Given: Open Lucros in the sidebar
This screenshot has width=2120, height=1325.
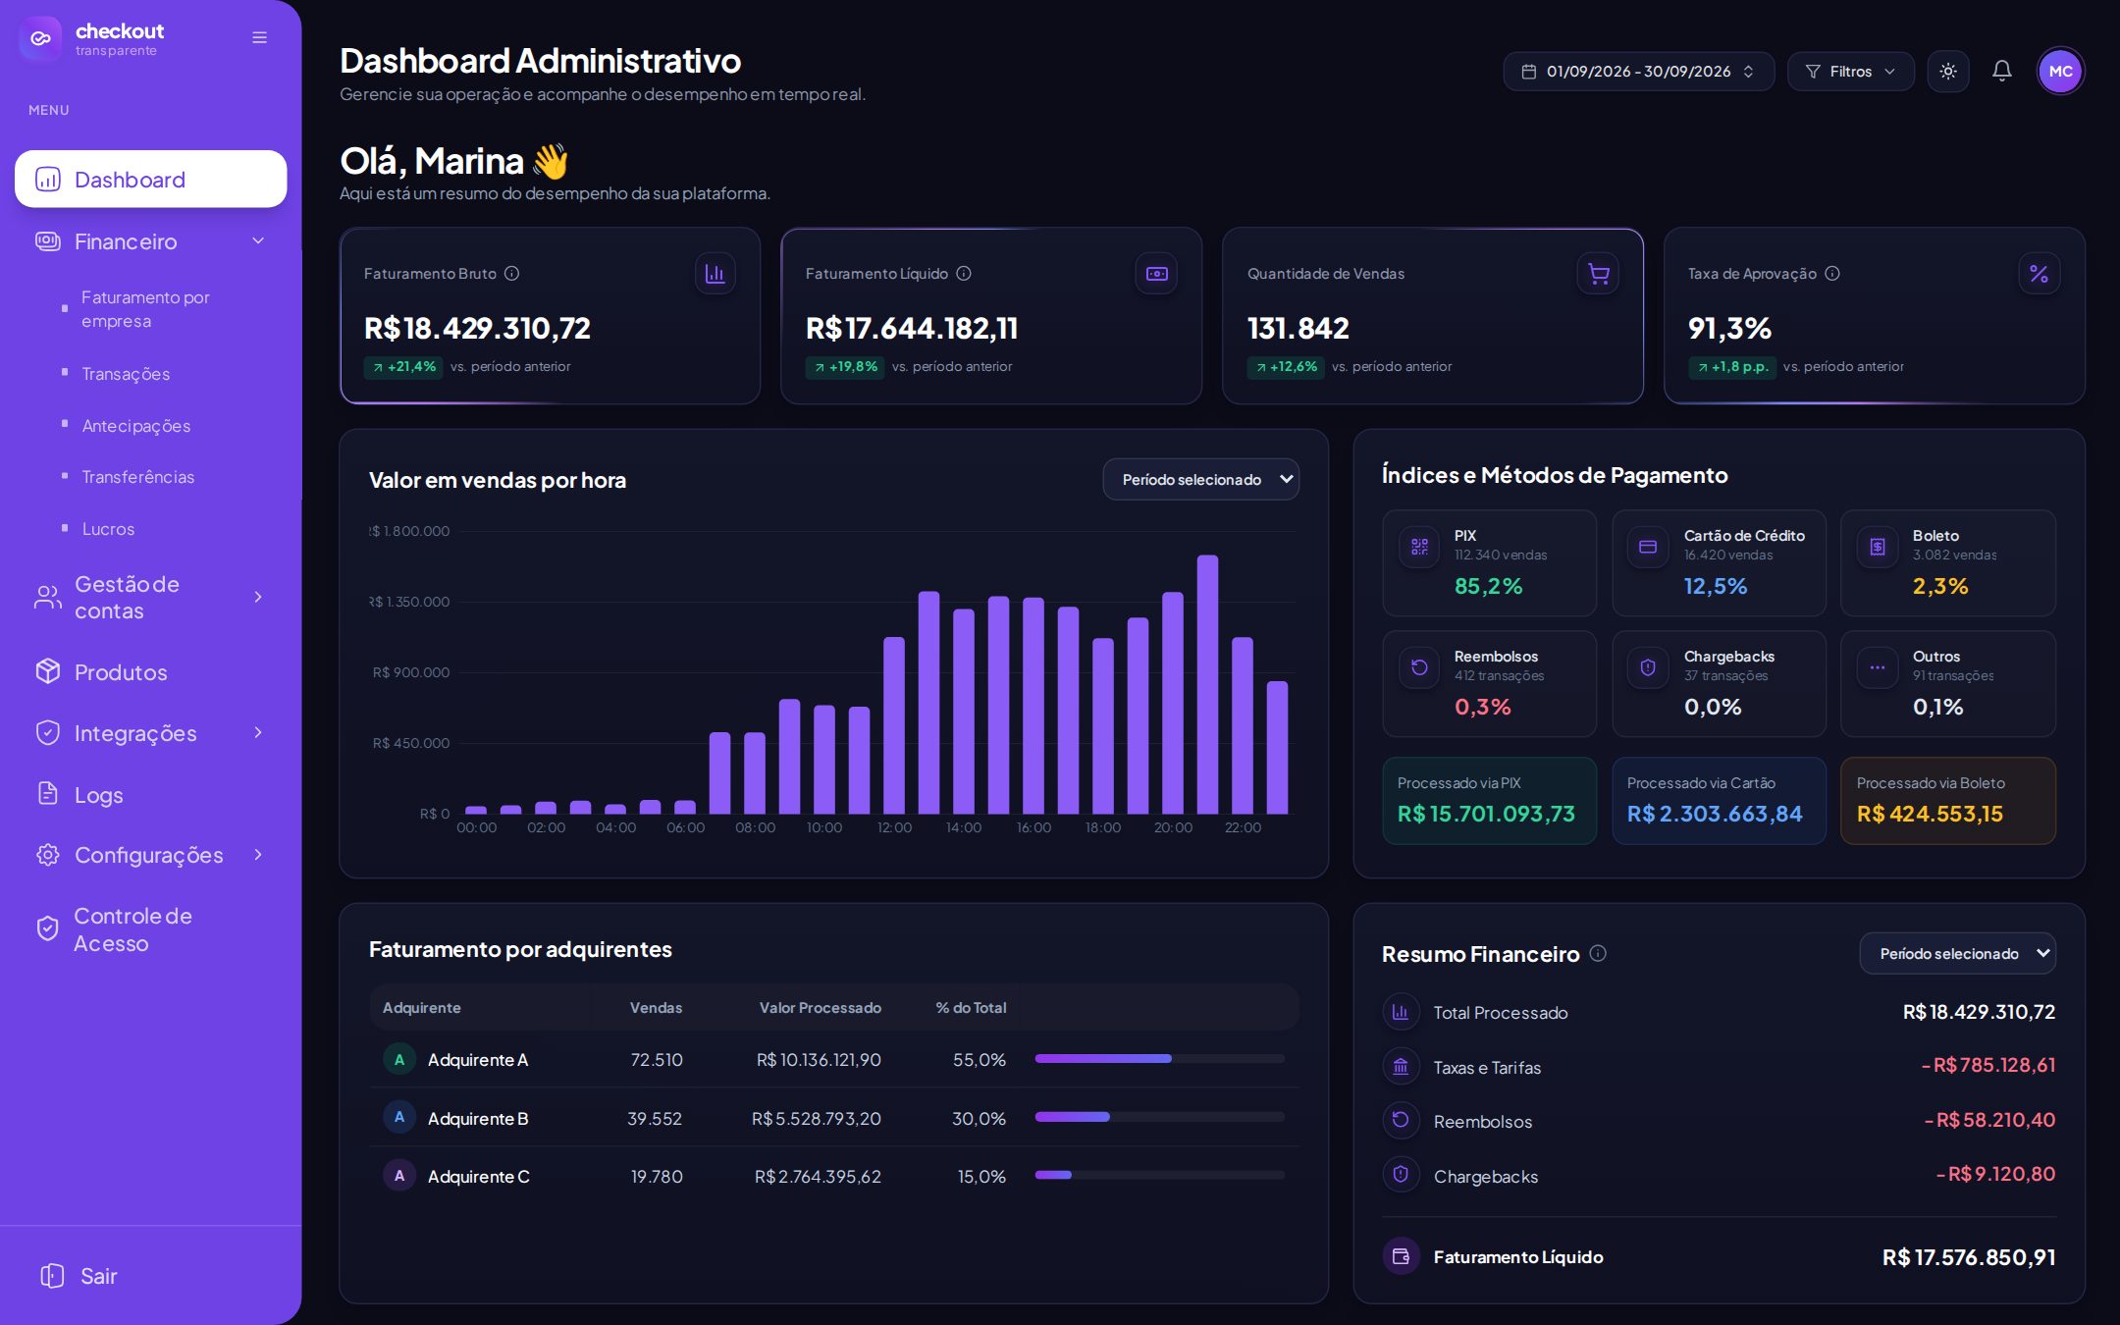Looking at the screenshot, I should pyautogui.click(x=108, y=529).
